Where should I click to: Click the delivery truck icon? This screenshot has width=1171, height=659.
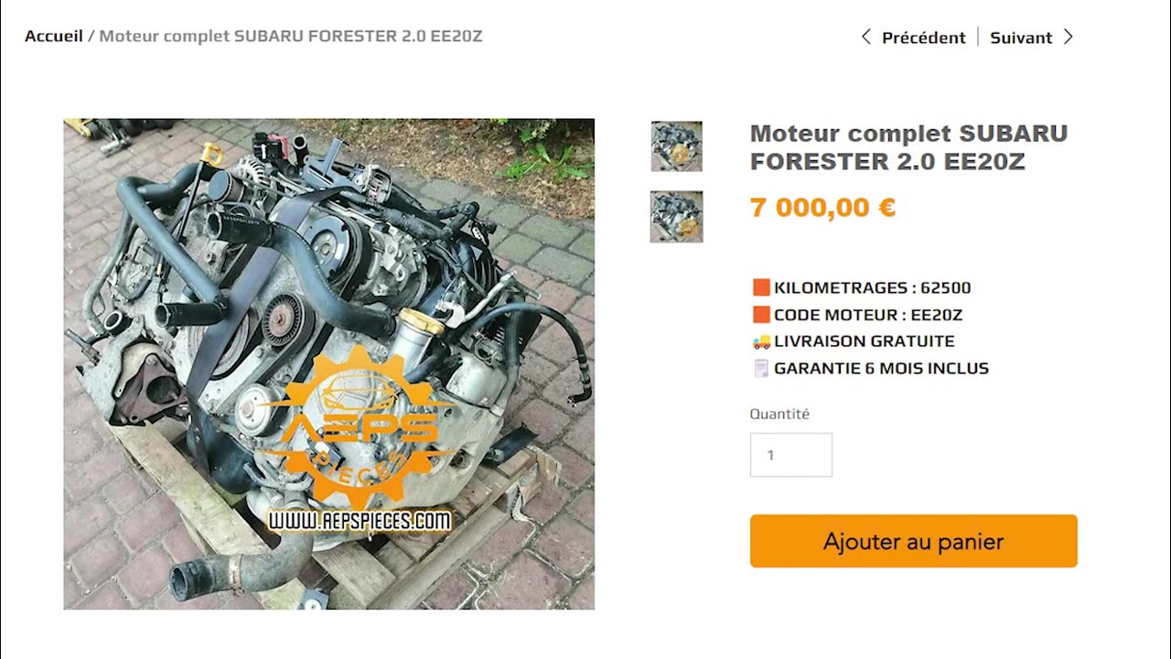[761, 341]
